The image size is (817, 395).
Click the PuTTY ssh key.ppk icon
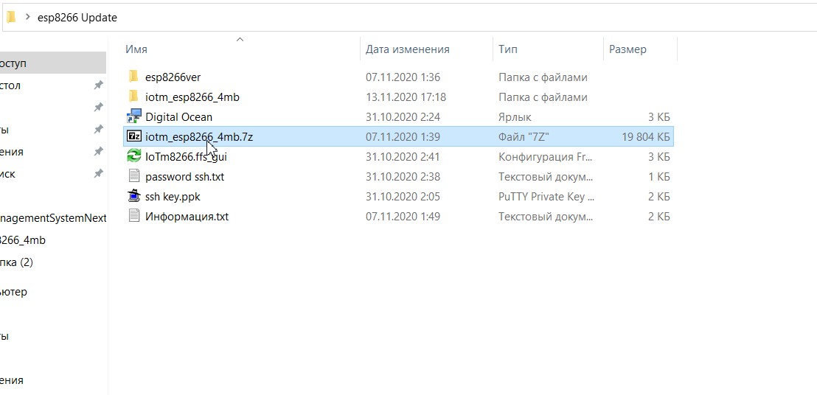tap(133, 196)
